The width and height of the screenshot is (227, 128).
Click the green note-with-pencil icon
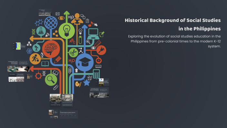(x=102, y=34)
